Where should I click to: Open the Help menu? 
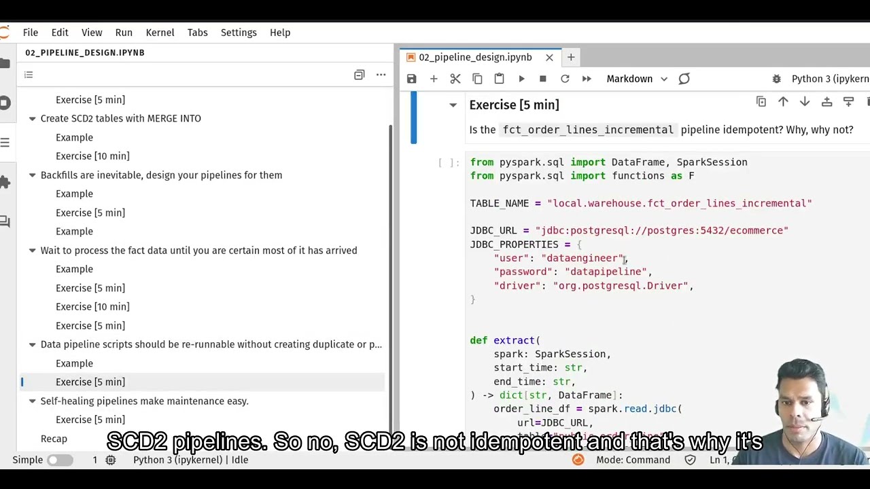(x=280, y=33)
